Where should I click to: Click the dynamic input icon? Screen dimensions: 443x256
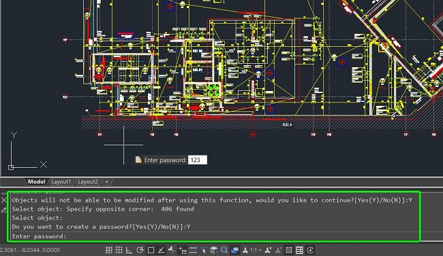[182, 250]
